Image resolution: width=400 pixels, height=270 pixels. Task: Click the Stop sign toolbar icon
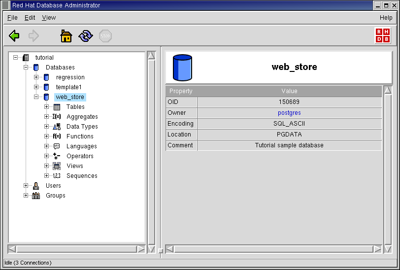[105, 36]
